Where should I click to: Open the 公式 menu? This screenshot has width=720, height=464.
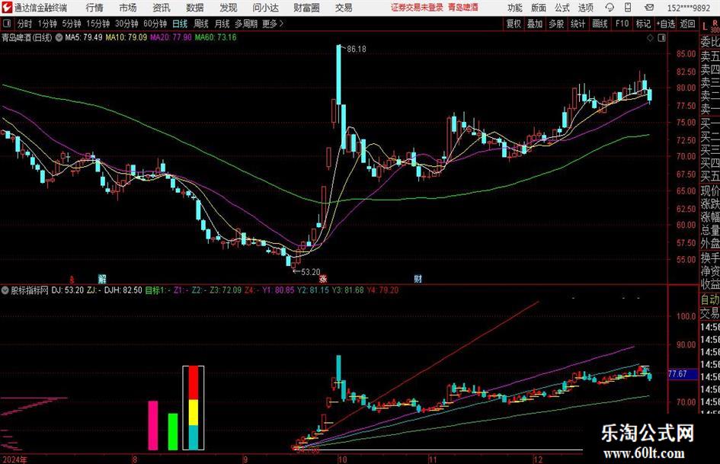tap(562, 8)
